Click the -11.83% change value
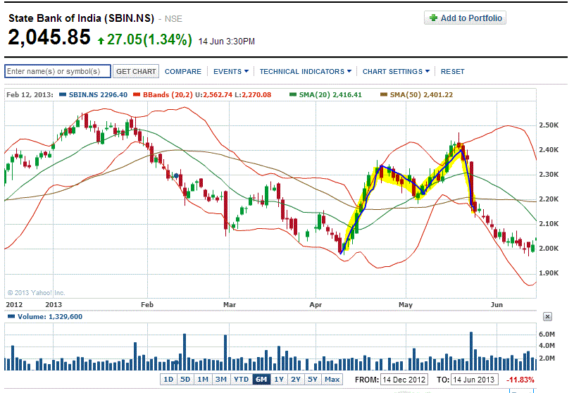The width and height of the screenshot is (574, 393). pyautogui.click(x=520, y=380)
